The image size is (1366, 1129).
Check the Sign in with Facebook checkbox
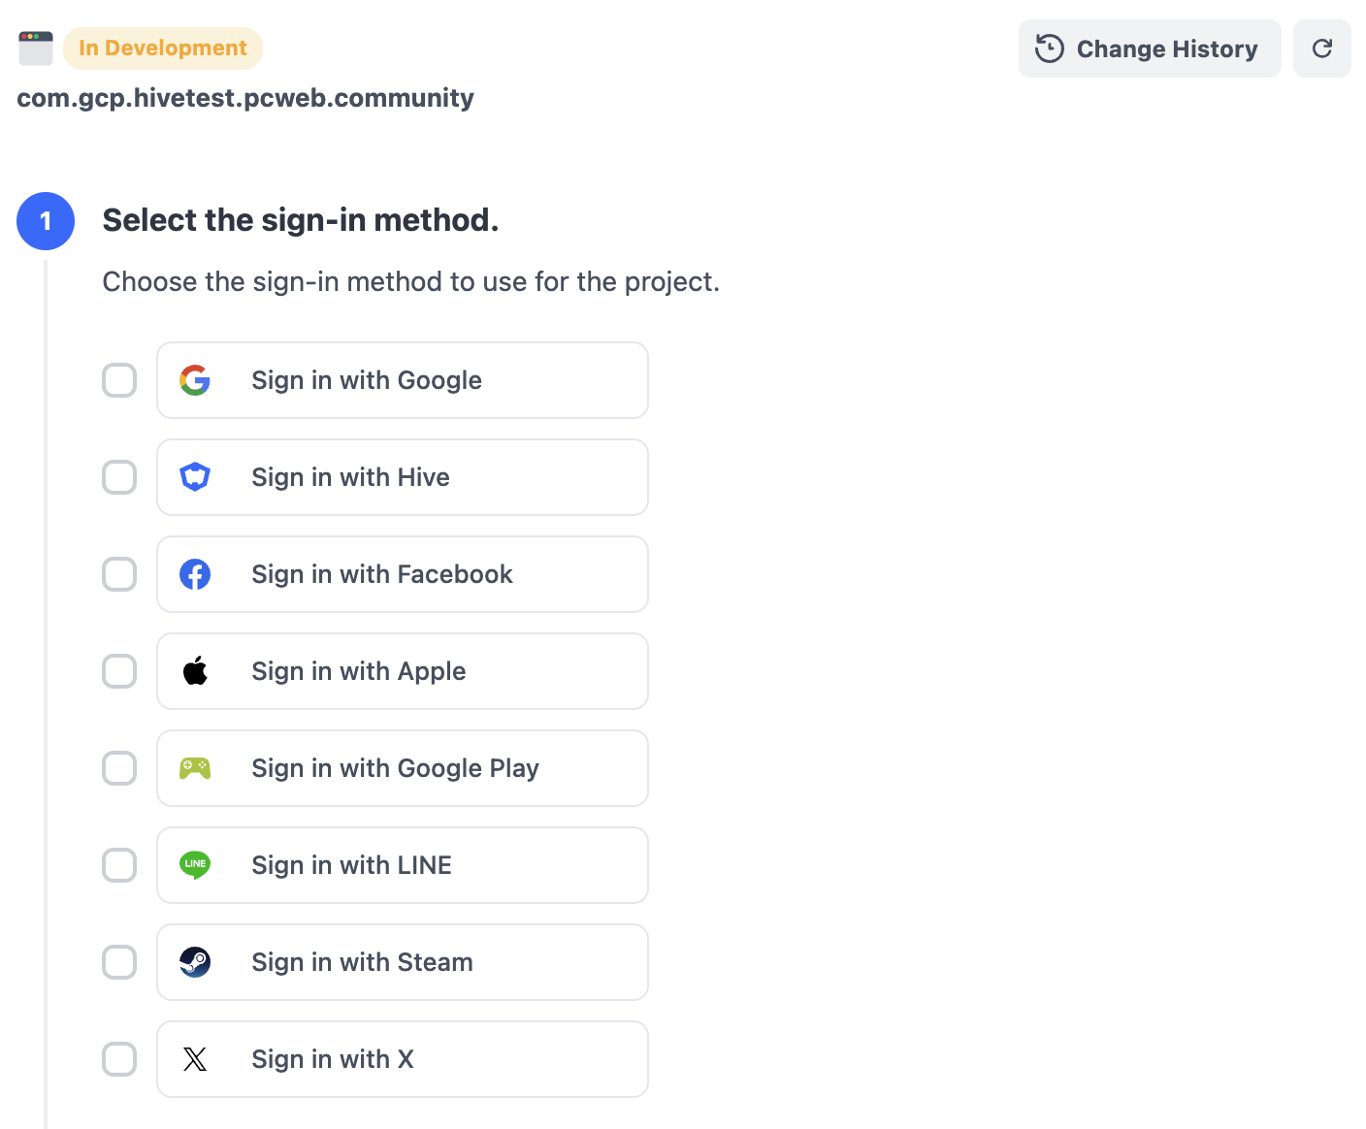click(x=119, y=574)
